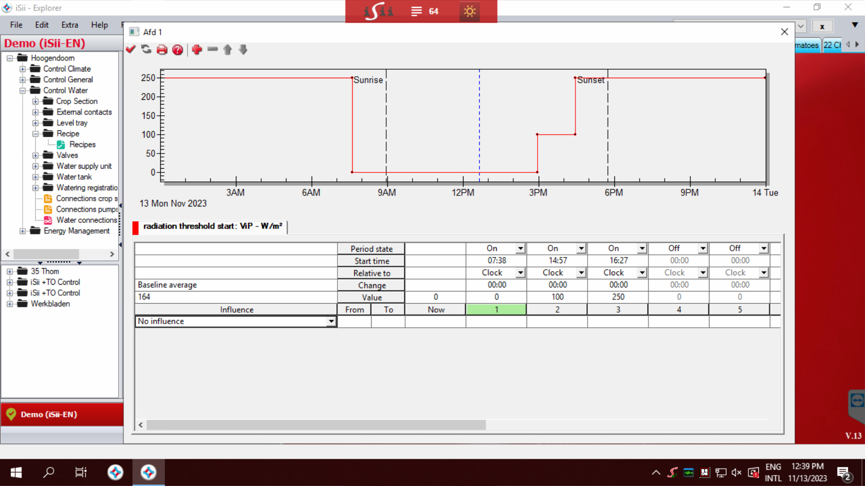Open Relative to dropdown for period 2
Image resolution: width=865 pixels, height=486 pixels.
point(581,273)
